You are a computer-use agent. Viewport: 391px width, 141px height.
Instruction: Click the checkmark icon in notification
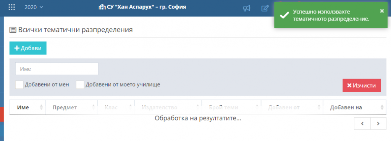tap(284, 15)
